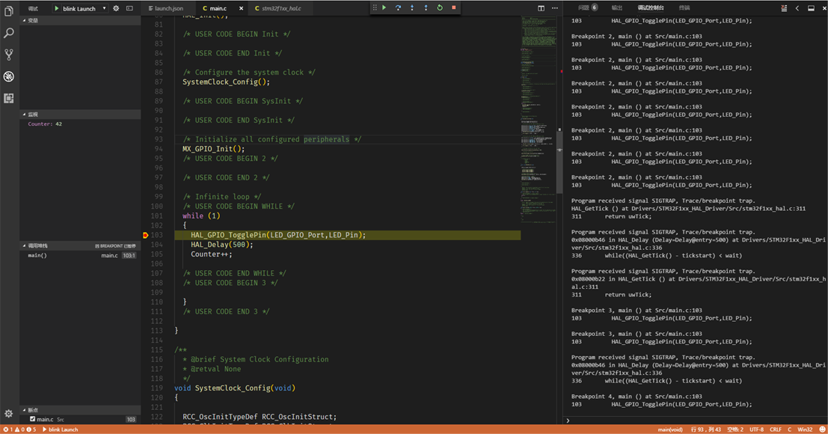Maximize the bottom panel size
This screenshot has width=828, height=434.
811,8
